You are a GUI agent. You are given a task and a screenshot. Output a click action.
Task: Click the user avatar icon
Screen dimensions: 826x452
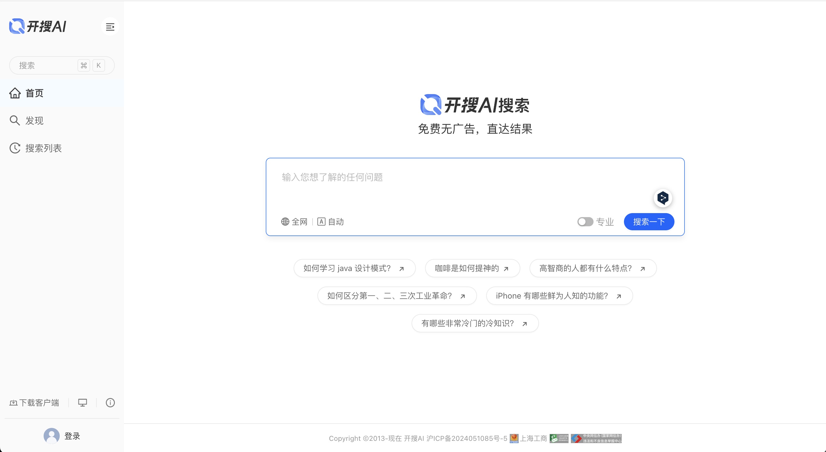(52, 436)
